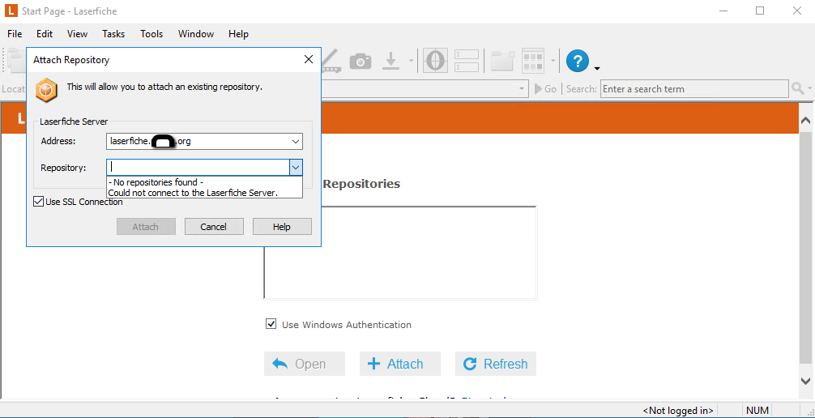
Task: Click Cancel in Attach Repository dialog
Action: point(214,227)
